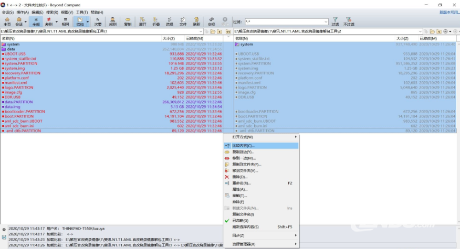The image size is (460, 249).
Task: Choose 删除(D) in context menu
Action: click(261, 177)
